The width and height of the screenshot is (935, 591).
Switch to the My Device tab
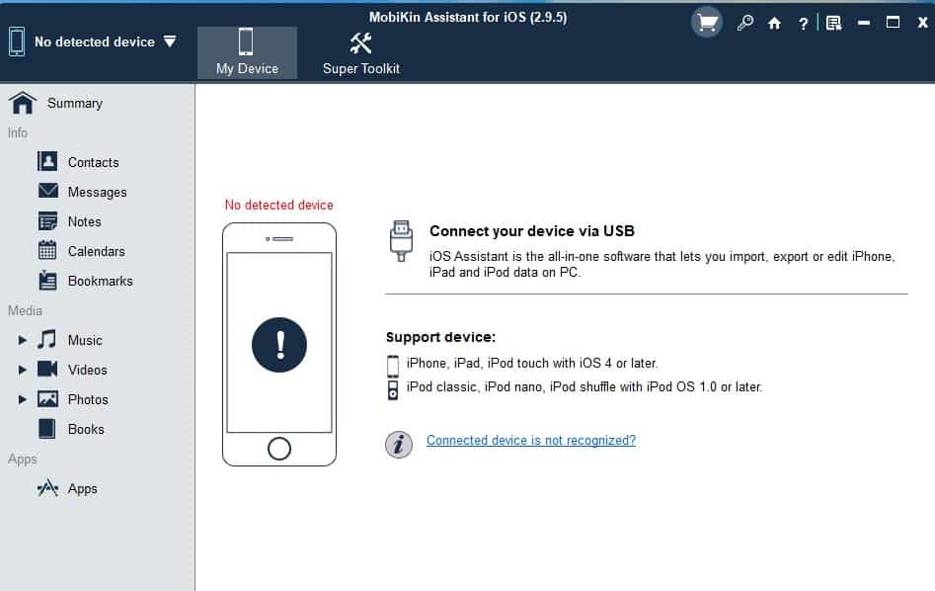(247, 52)
